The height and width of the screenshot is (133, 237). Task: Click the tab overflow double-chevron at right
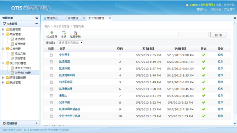(235, 18)
